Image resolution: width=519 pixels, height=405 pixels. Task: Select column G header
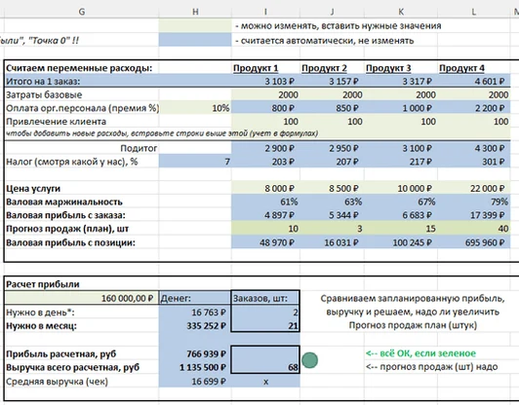coord(81,12)
